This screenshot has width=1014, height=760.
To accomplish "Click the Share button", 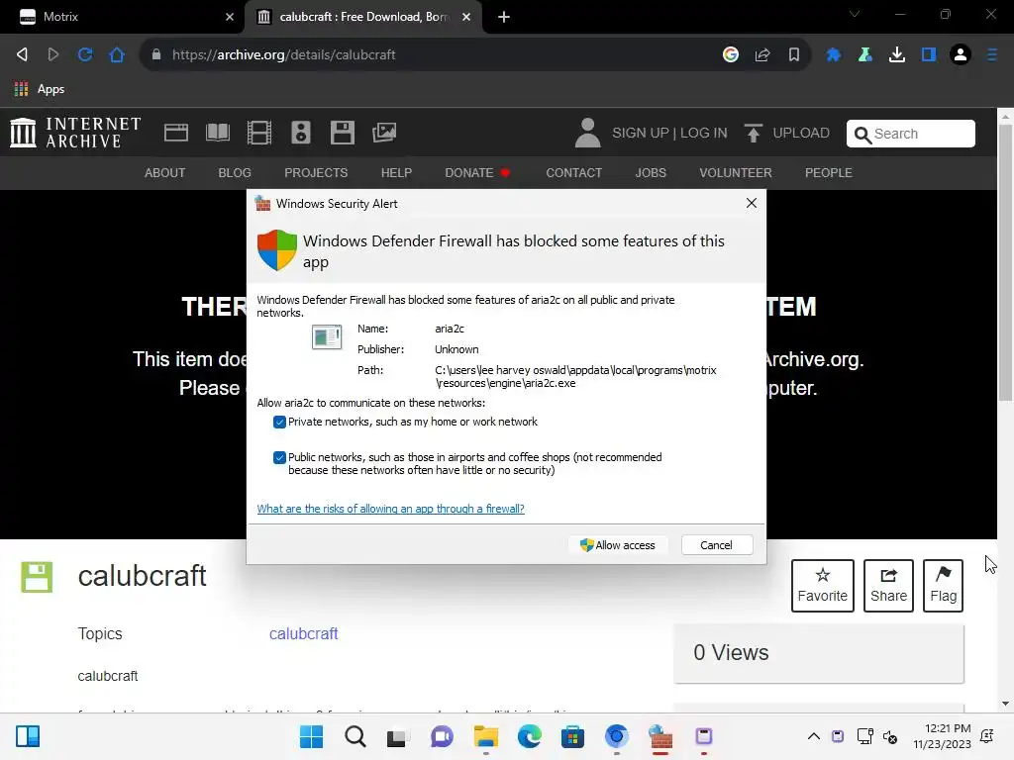I will click(888, 586).
